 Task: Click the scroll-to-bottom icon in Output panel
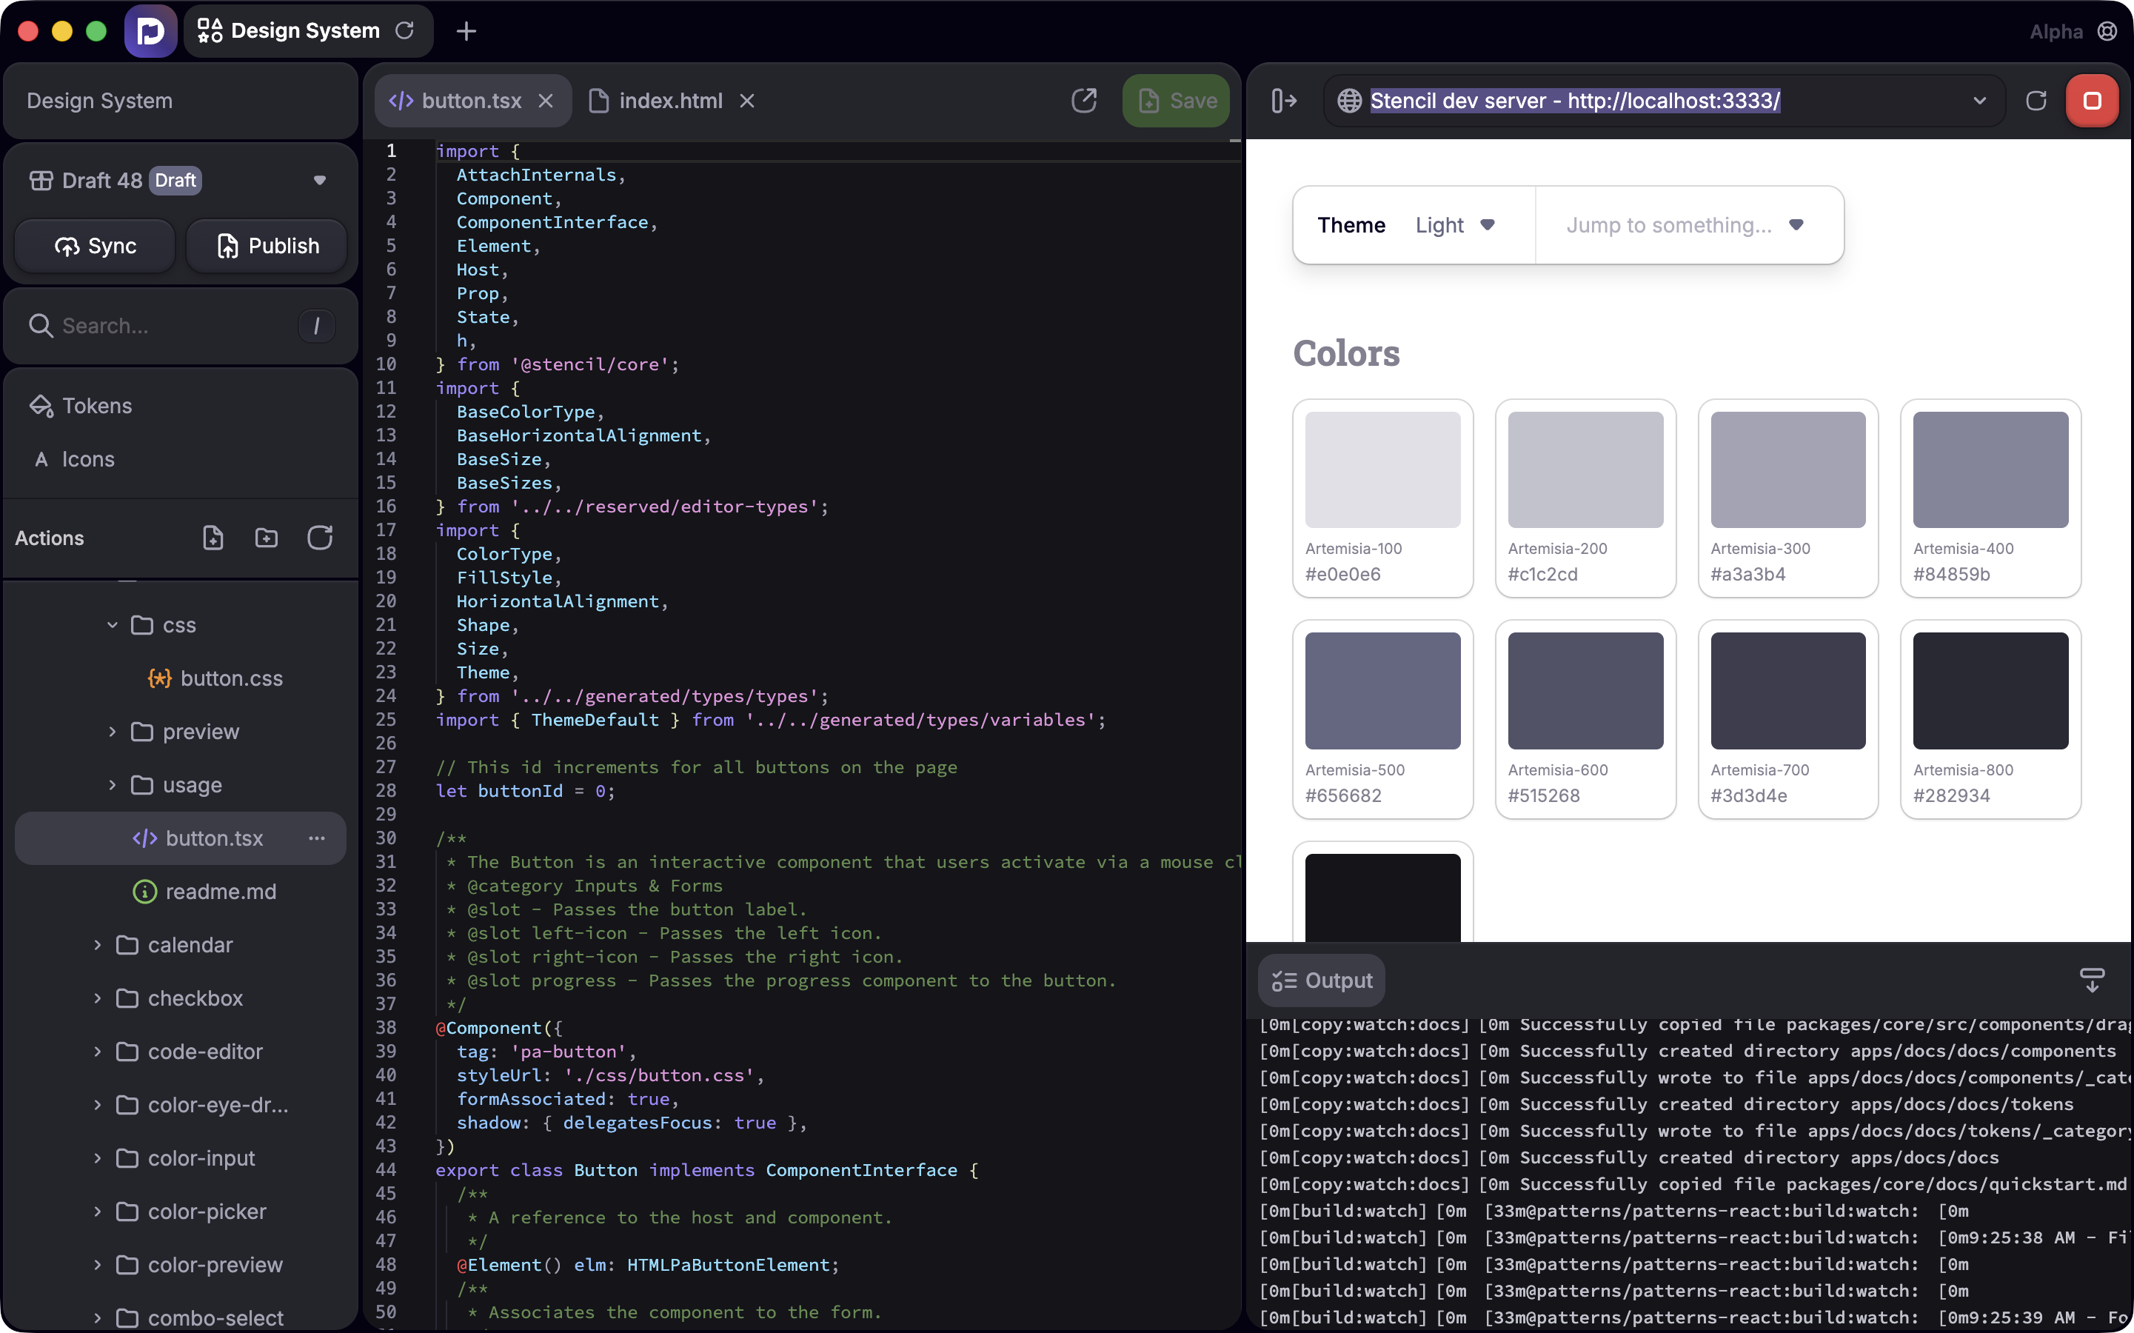click(x=2091, y=980)
